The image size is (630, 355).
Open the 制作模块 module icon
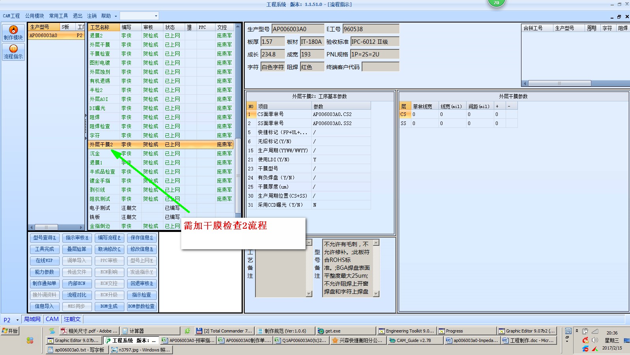(x=13, y=32)
